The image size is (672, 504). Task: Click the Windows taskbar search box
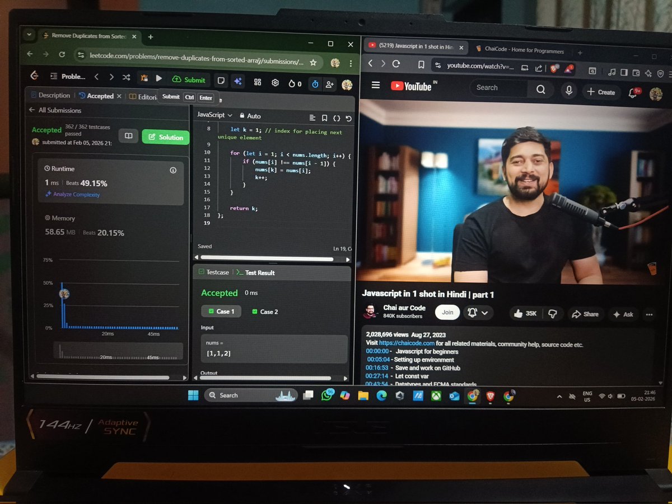[250, 395]
